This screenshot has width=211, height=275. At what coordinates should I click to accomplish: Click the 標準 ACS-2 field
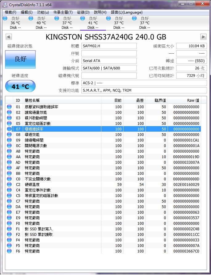pos(144,83)
